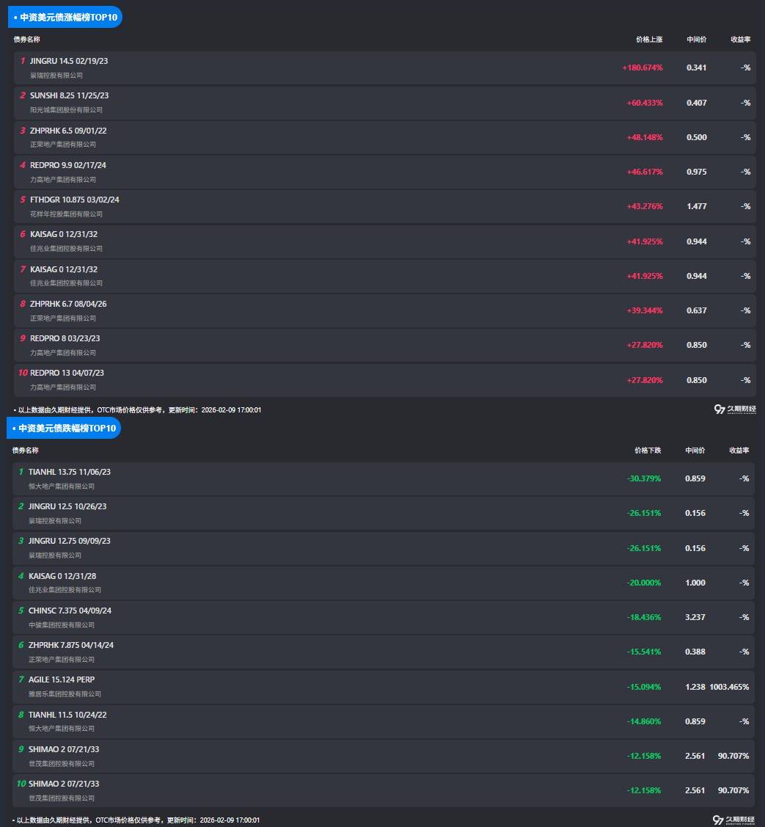Click the -30.379% price drop value
765x827 pixels.
click(x=644, y=478)
